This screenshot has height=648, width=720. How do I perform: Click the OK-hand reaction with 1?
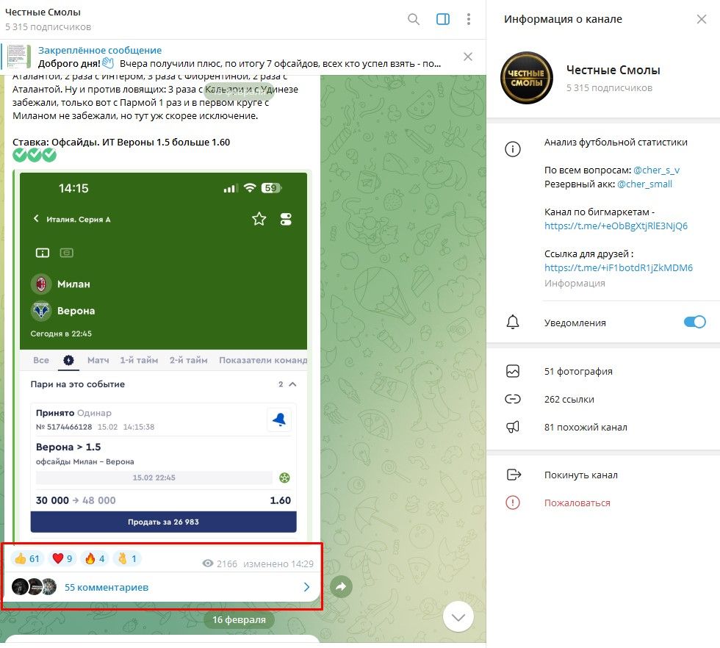click(x=127, y=558)
